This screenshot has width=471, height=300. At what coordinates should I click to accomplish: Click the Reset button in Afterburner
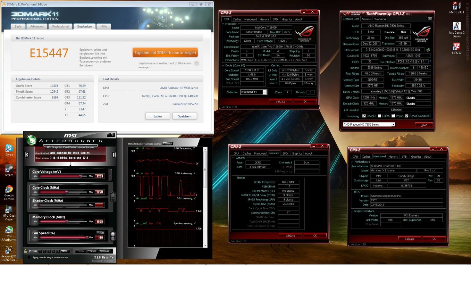[92, 251]
